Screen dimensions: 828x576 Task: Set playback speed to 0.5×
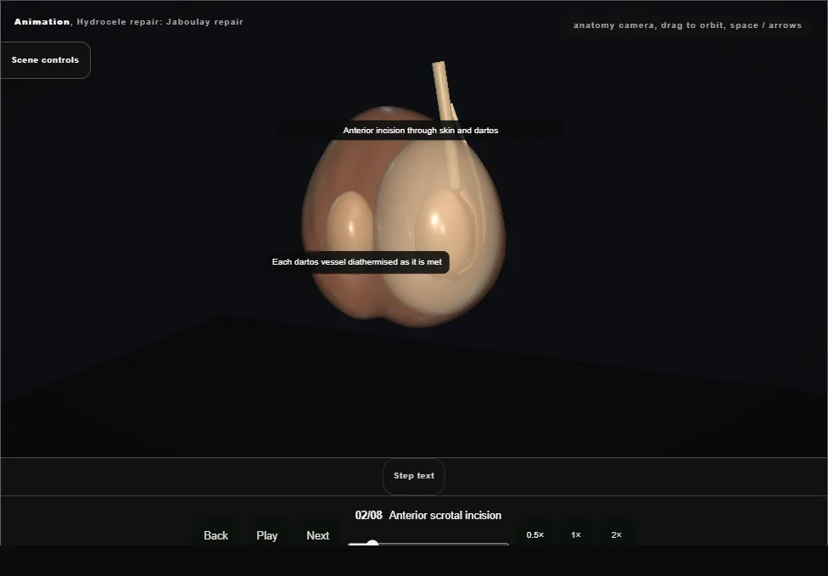(535, 534)
